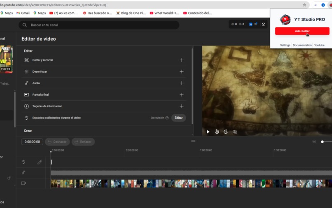Image resolution: width=332 pixels, height=208 pixels.
Task: Click the video thumbnail filmstrip track
Action: coord(192,184)
